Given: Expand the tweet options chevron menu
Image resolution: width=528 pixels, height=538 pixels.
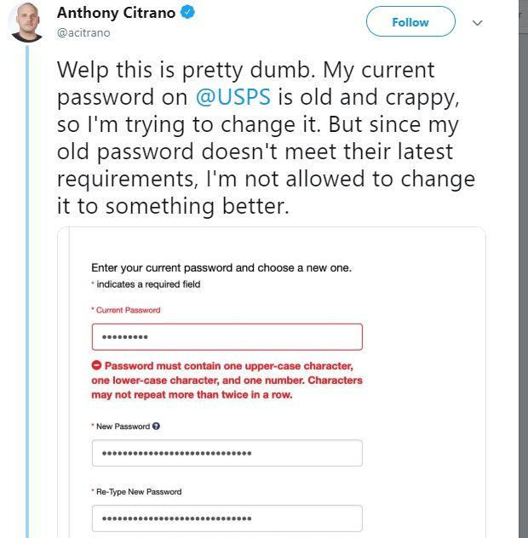Looking at the screenshot, I should click(477, 23).
